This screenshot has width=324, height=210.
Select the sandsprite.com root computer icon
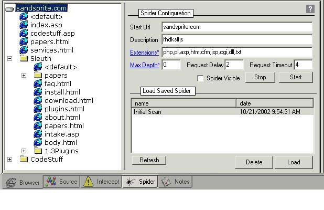pos(10,8)
